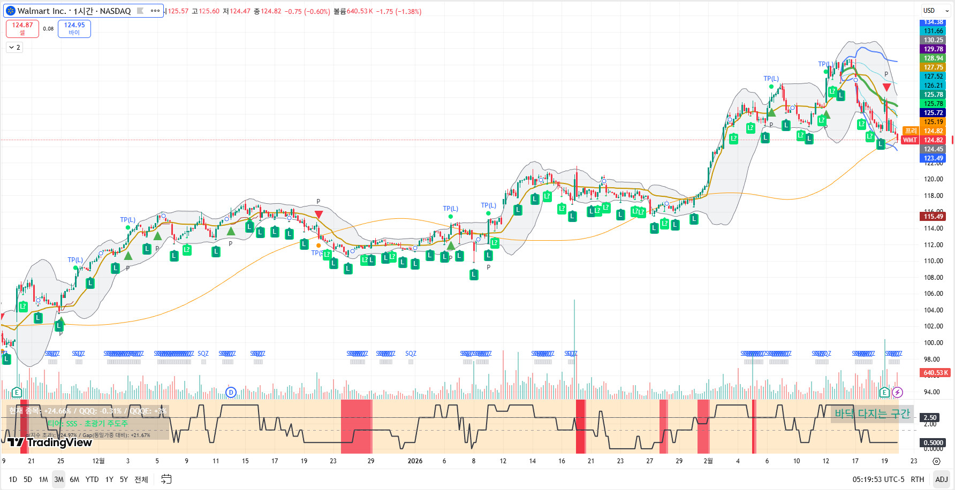Click the 0.5000 indicator scale label
This screenshot has width=955, height=490.
pyautogui.click(x=934, y=443)
